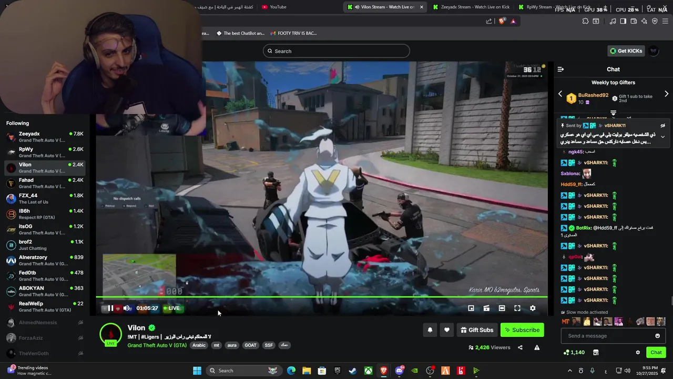Mute the stream using the volume icon

126,308
